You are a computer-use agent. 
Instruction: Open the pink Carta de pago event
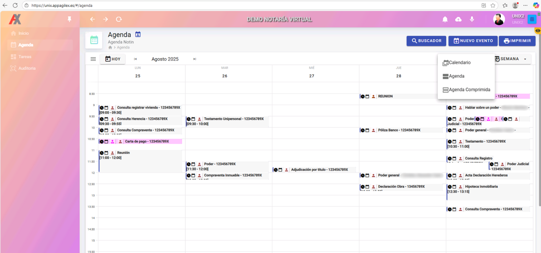(x=147, y=141)
